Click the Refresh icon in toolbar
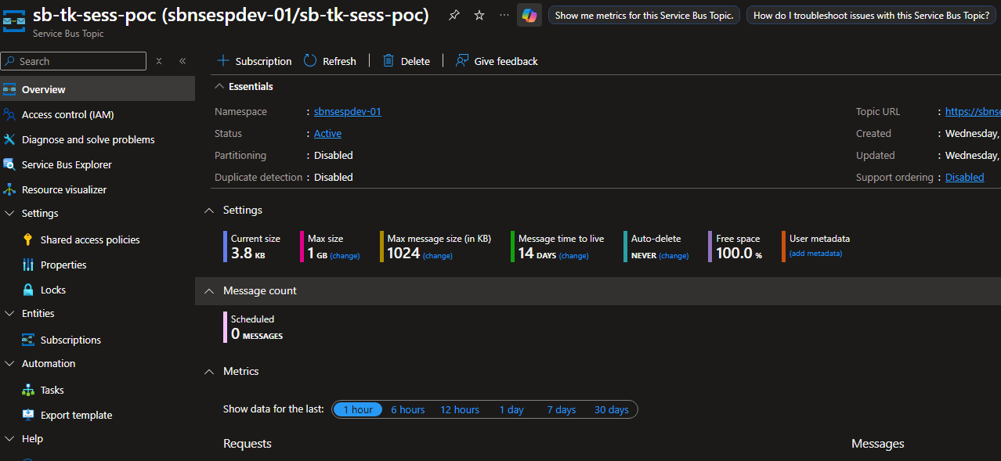 point(310,61)
